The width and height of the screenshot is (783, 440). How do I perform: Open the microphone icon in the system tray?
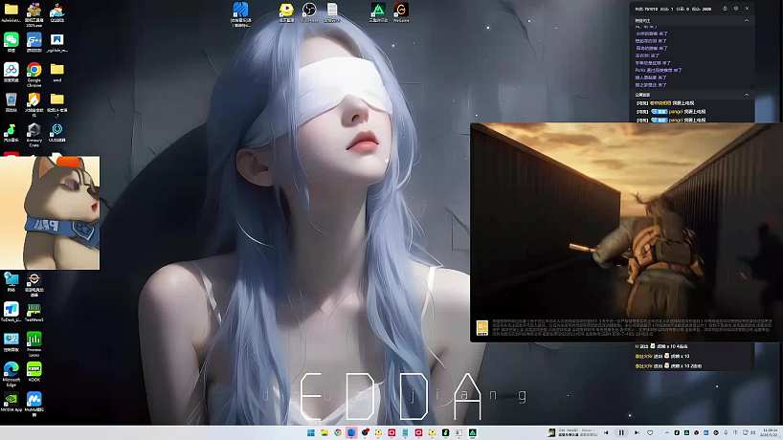[x=727, y=432]
